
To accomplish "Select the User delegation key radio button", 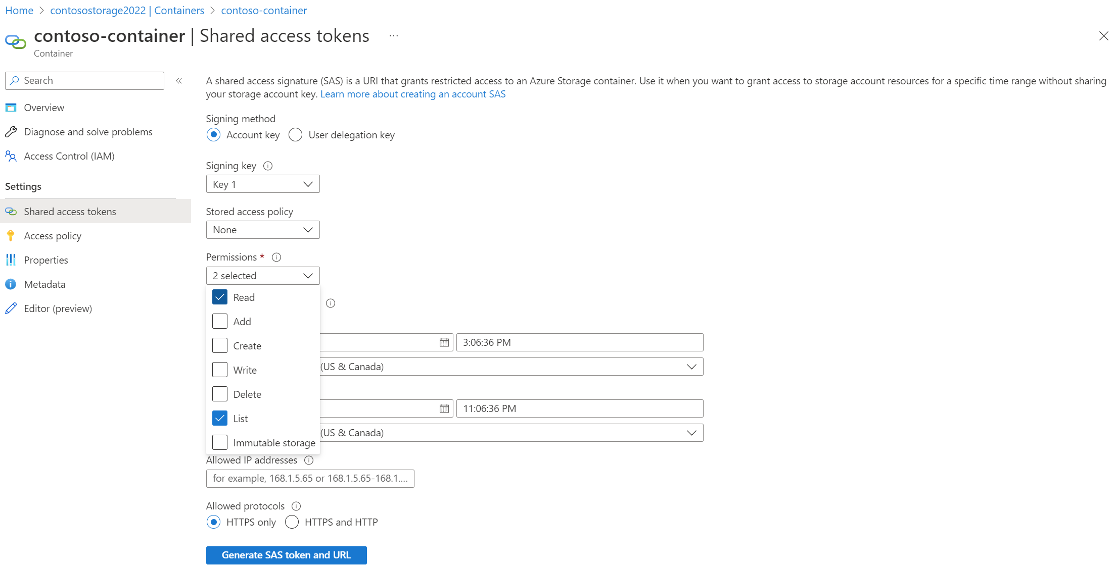I will point(295,134).
